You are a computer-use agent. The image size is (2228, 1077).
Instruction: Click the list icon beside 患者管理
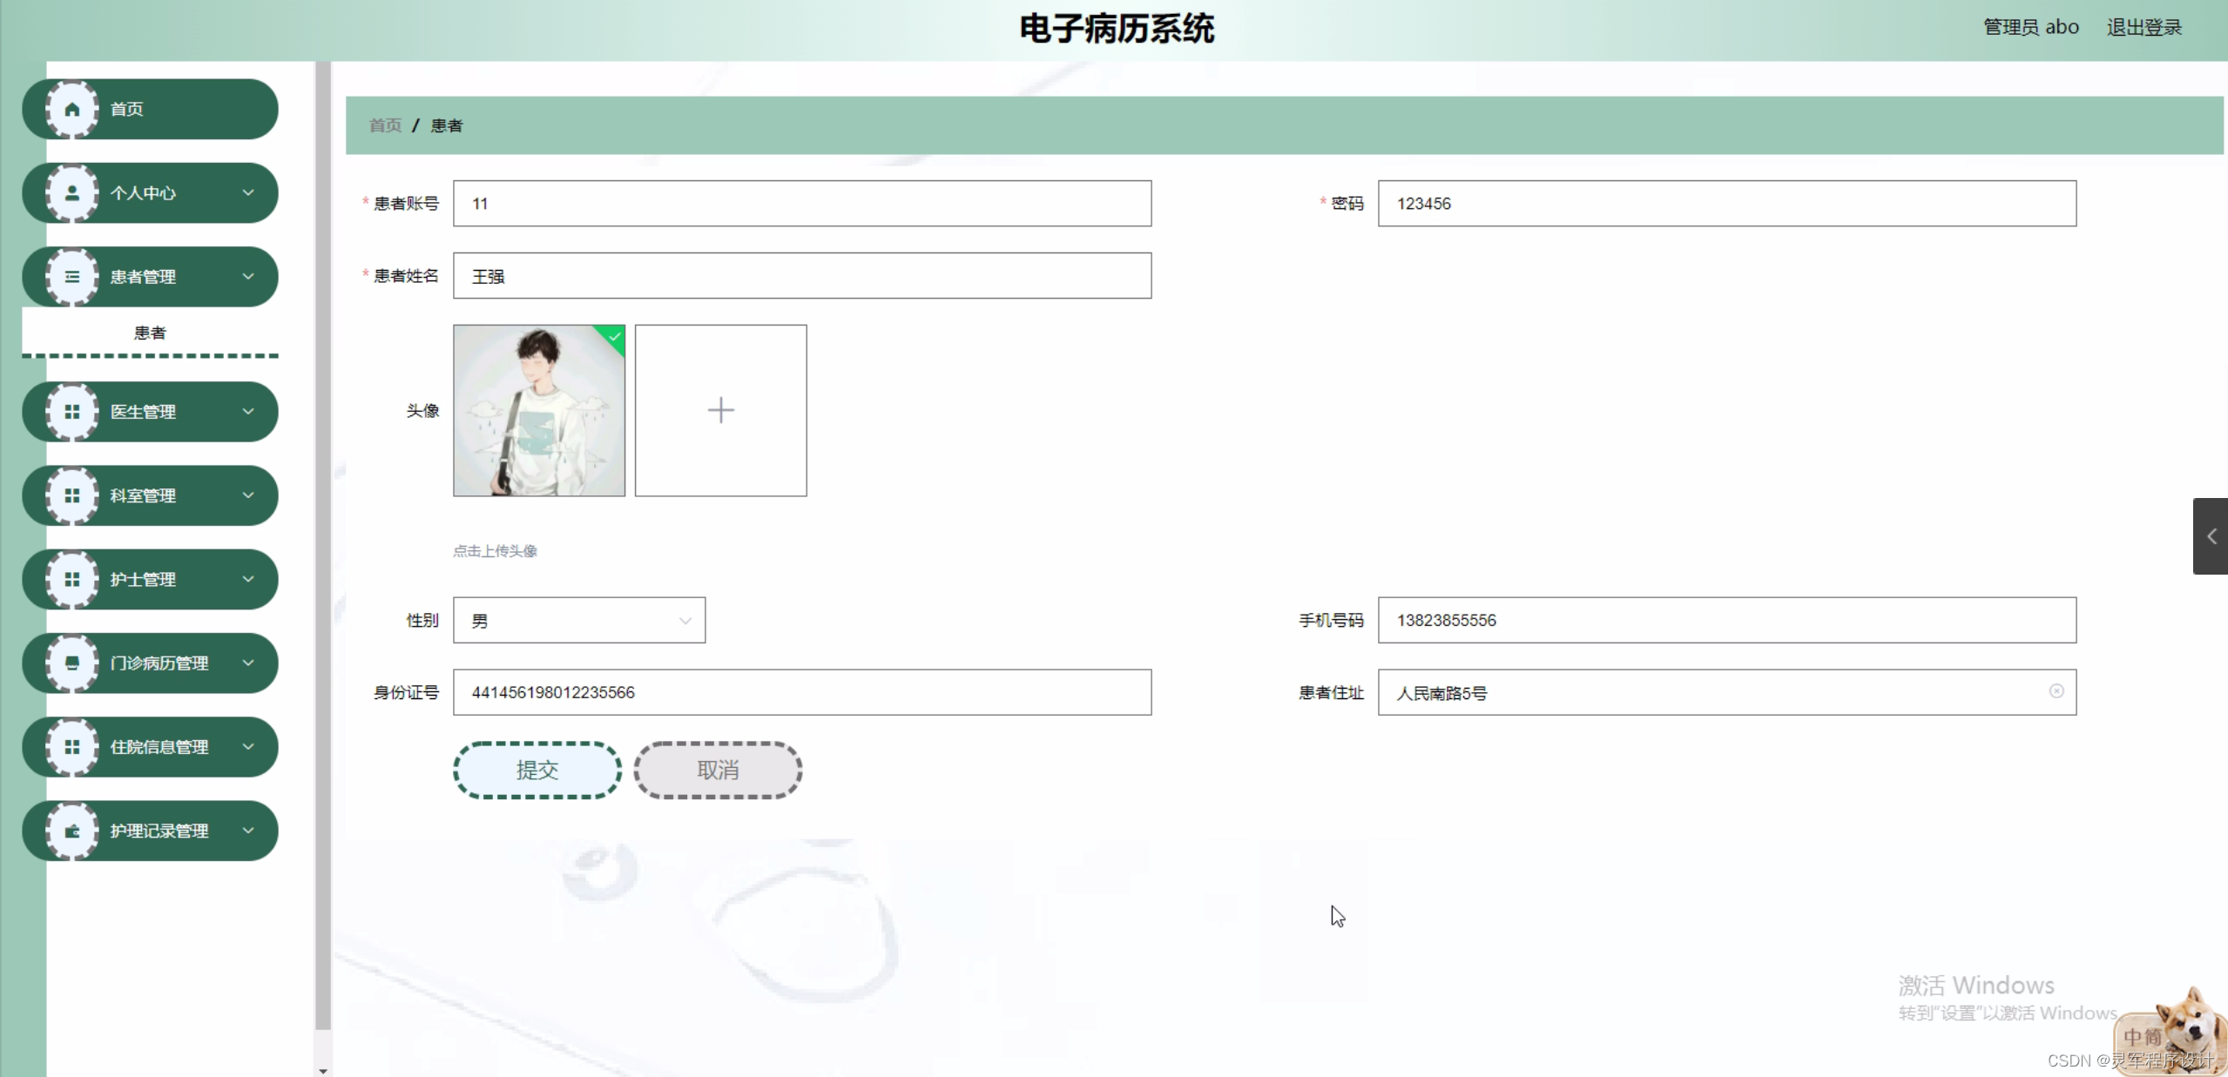(x=72, y=277)
